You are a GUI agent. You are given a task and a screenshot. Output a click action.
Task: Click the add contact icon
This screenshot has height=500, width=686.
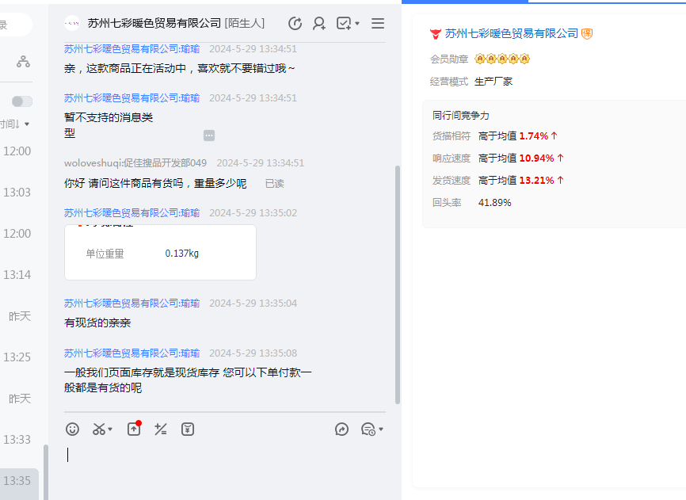pyautogui.click(x=319, y=24)
